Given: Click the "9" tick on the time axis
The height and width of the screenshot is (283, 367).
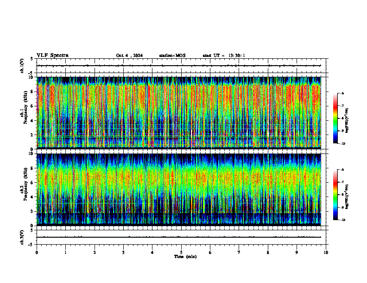Looking at the screenshot, I should [x=297, y=252].
